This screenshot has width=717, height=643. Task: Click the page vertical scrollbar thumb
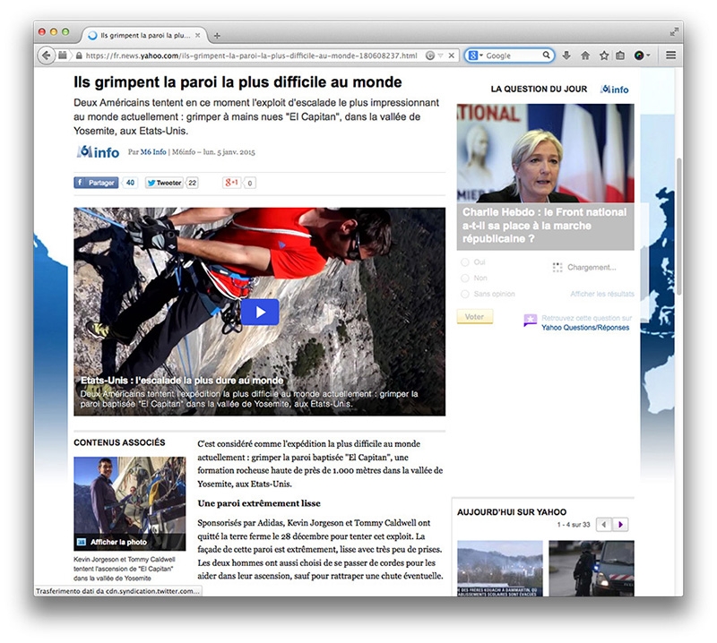(679, 227)
